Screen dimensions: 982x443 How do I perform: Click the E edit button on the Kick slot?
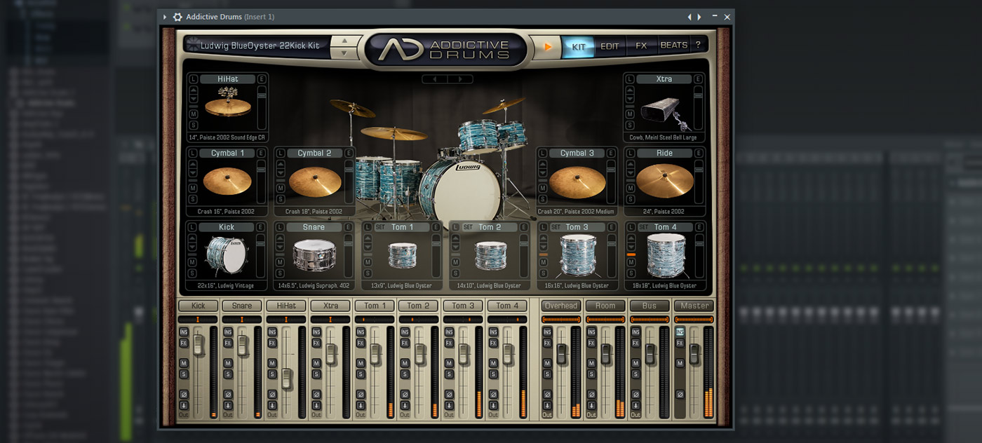click(261, 227)
